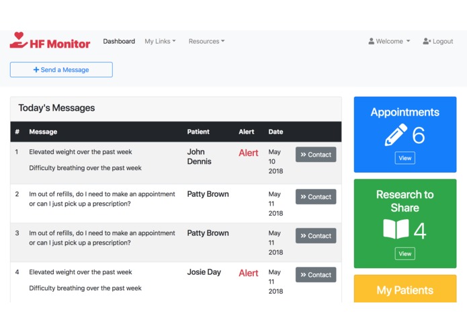Click the open book icon in Research card

396,229
